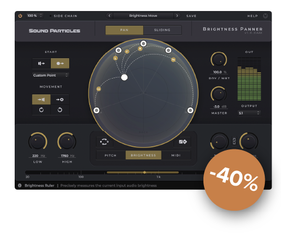The image size is (281, 238).
Task: Click the Save preset button
Action: click(191, 16)
